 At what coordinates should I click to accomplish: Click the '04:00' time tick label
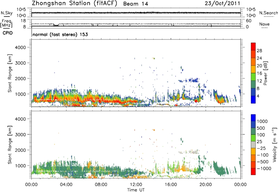pyautogui.click(x=66, y=185)
